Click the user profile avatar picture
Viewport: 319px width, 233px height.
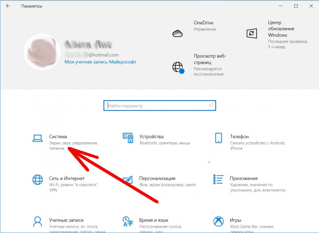pos(43,53)
